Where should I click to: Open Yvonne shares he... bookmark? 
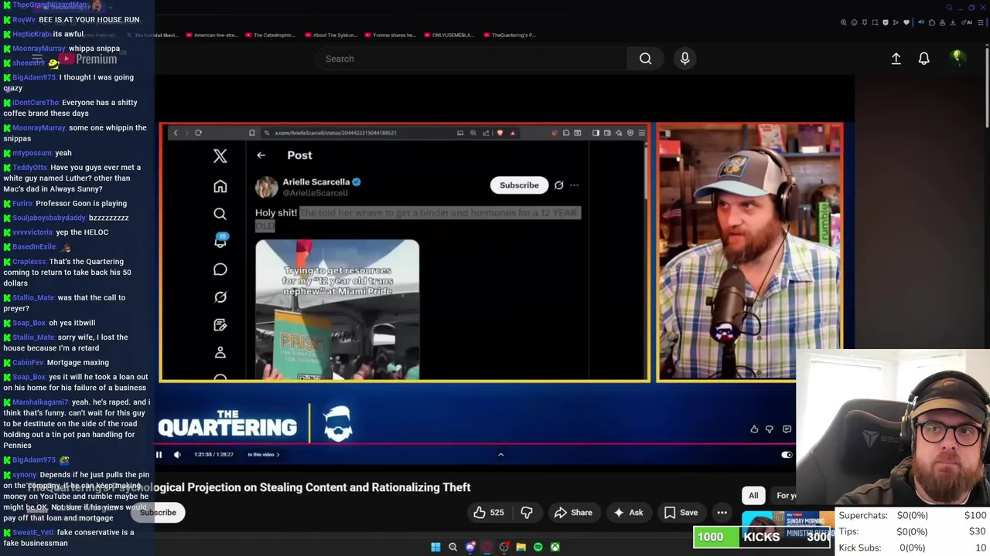(x=389, y=35)
